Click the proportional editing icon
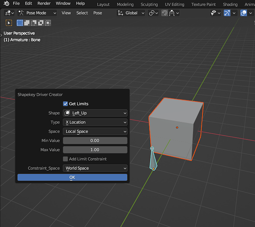Image resolution: width=255 pixels, height=227 pixels. (x=172, y=13)
